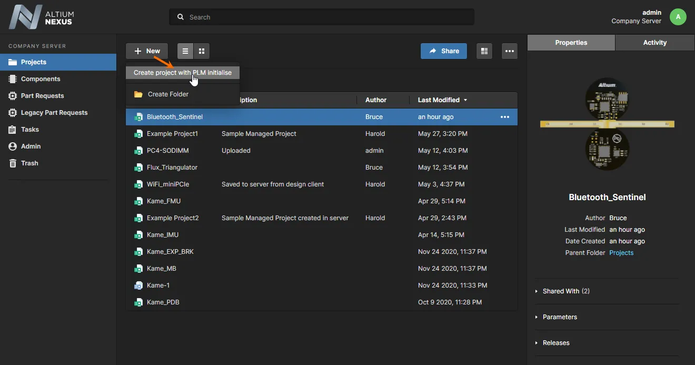This screenshot has height=365, width=695.
Task: Click the Trash bin icon
Action: point(13,163)
